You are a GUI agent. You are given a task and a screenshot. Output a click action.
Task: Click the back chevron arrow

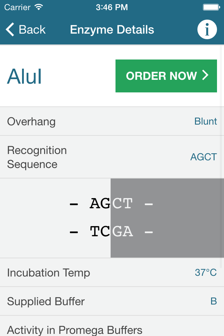click(10, 29)
